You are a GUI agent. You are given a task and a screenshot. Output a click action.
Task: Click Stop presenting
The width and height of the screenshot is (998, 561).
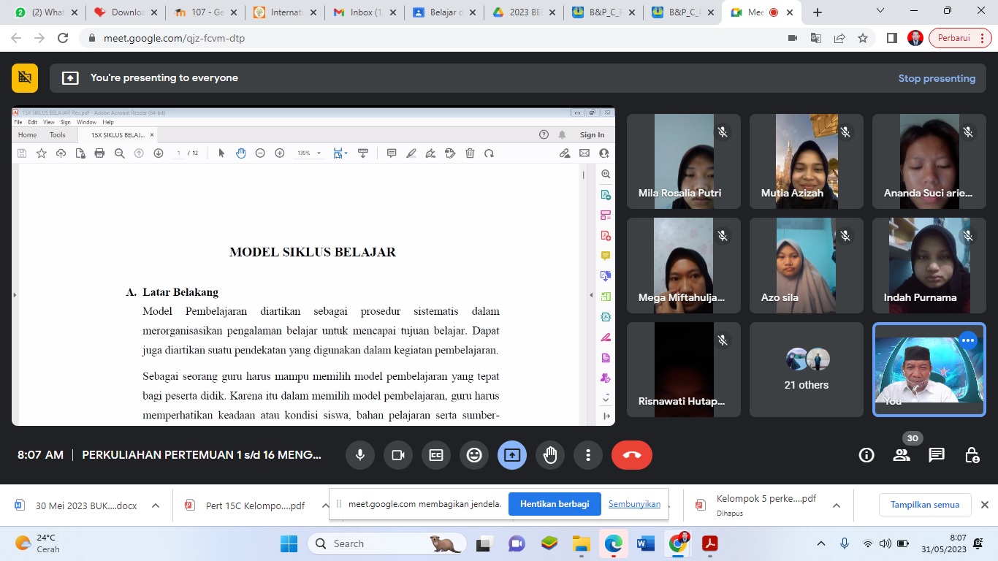click(x=937, y=78)
